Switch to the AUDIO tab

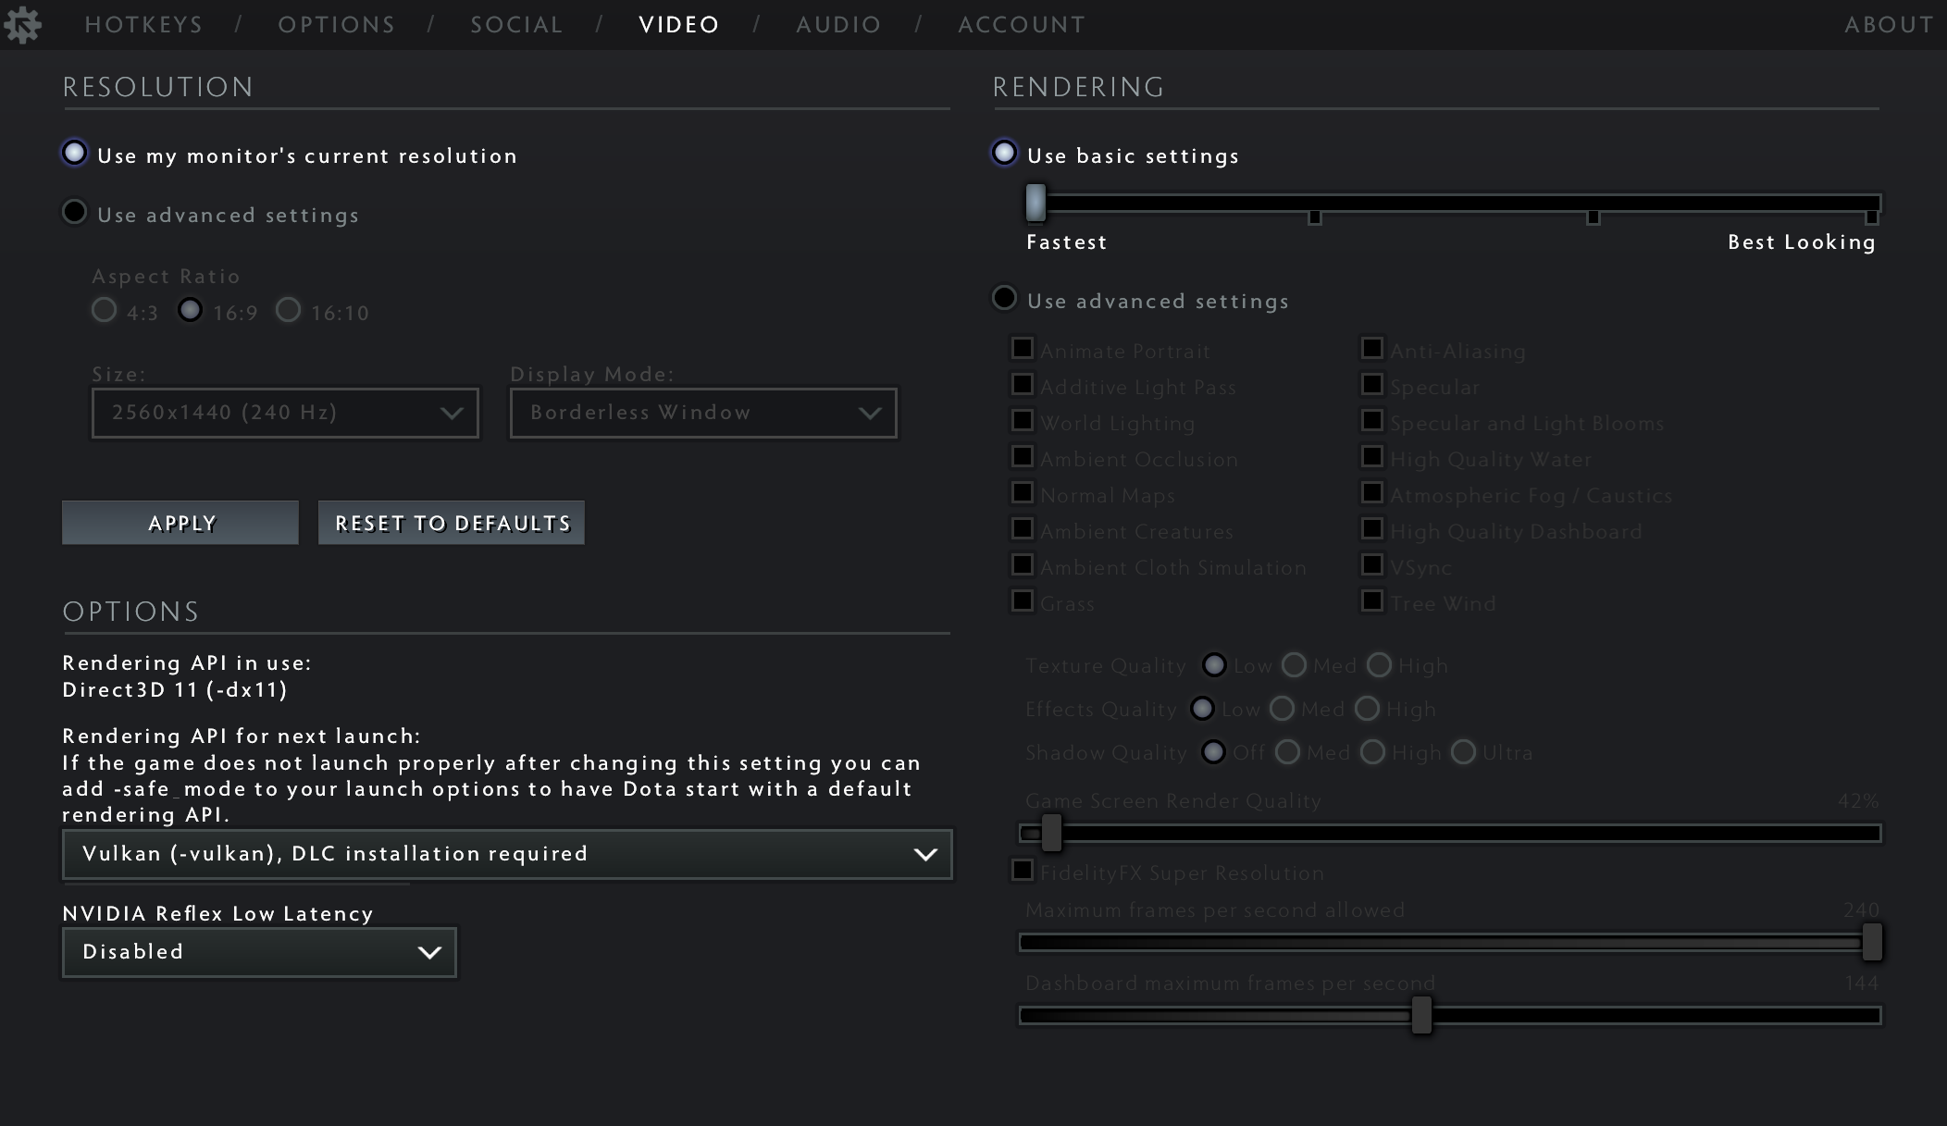coord(838,23)
